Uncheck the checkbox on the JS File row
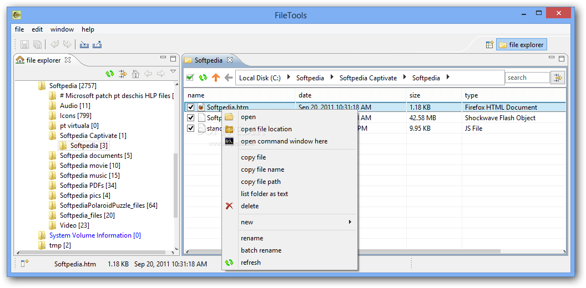586x288 pixels. (190, 128)
